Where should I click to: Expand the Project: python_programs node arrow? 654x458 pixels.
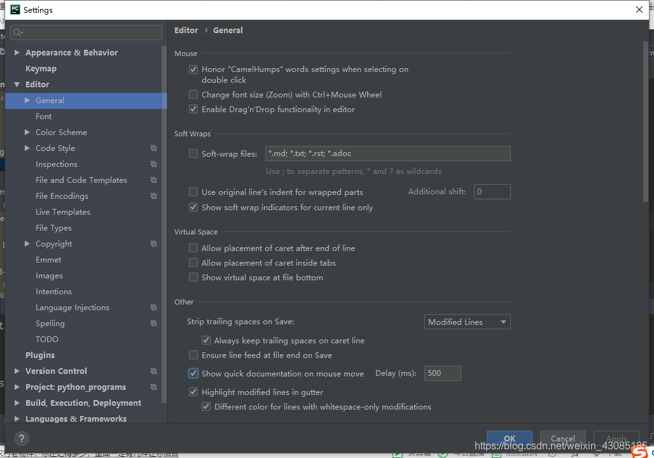tap(17, 387)
